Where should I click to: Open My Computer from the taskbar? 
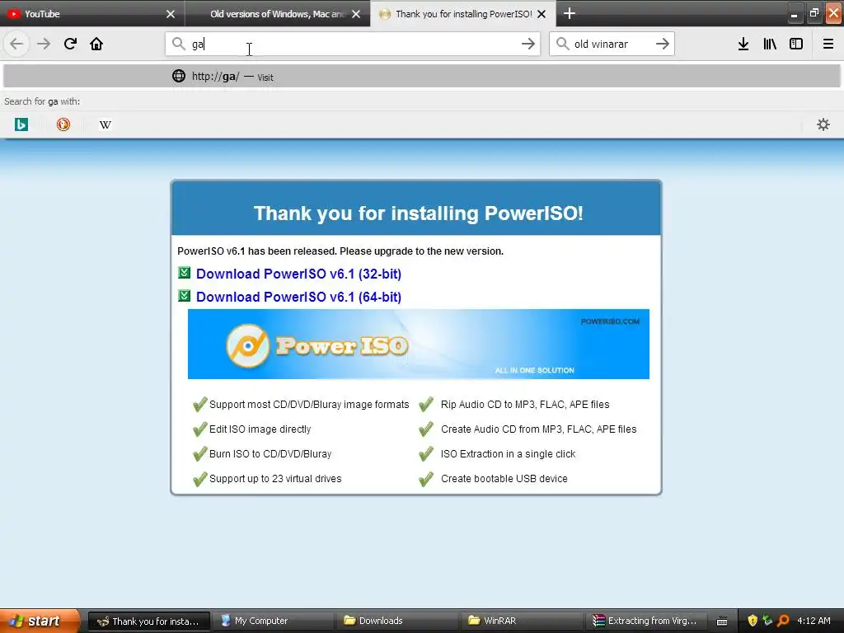[272, 621]
